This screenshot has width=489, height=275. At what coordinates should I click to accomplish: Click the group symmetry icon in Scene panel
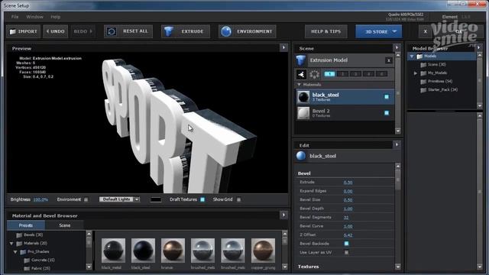click(x=301, y=74)
